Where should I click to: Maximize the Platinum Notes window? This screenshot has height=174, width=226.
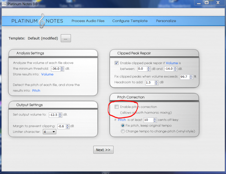tap(207, 3)
